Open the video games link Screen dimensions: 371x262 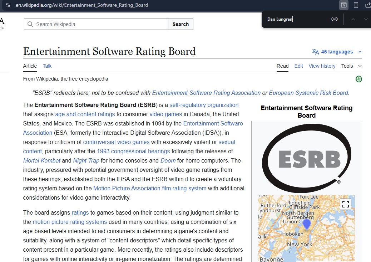pyautogui.click(x=165, y=114)
